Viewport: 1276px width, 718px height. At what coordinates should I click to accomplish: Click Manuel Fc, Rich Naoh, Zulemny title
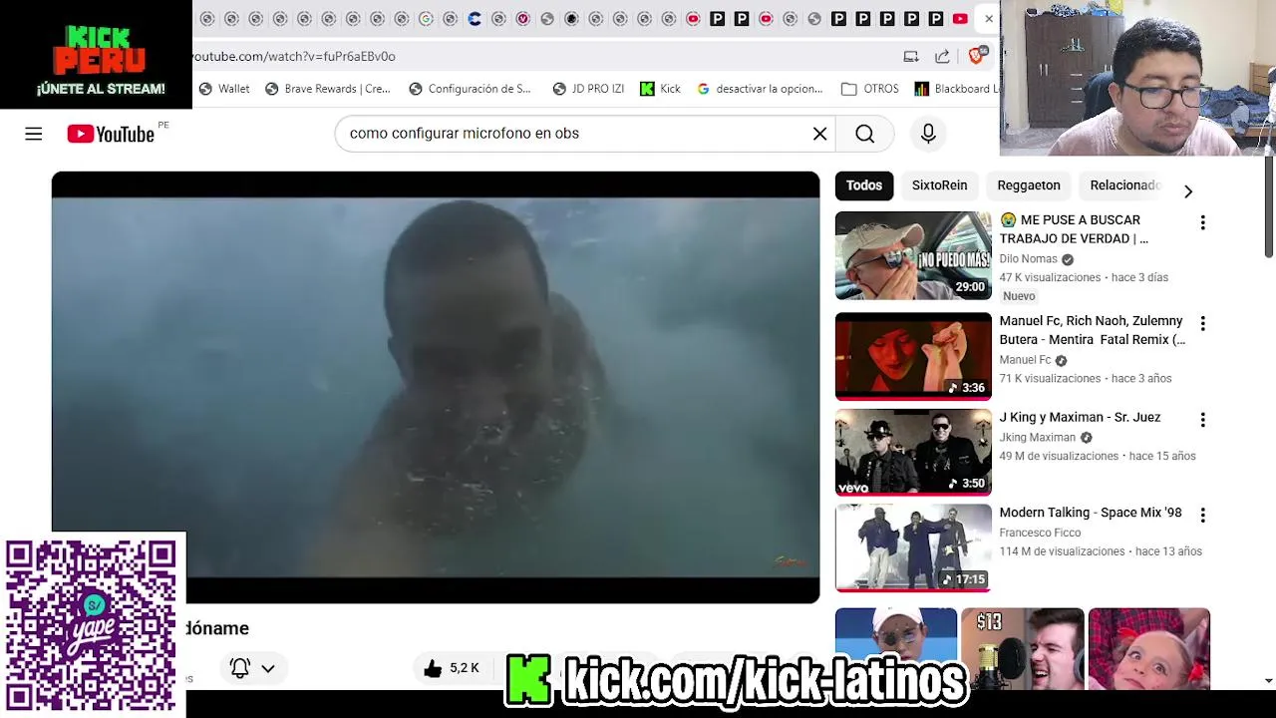pyautogui.click(x=1092, y=330)
